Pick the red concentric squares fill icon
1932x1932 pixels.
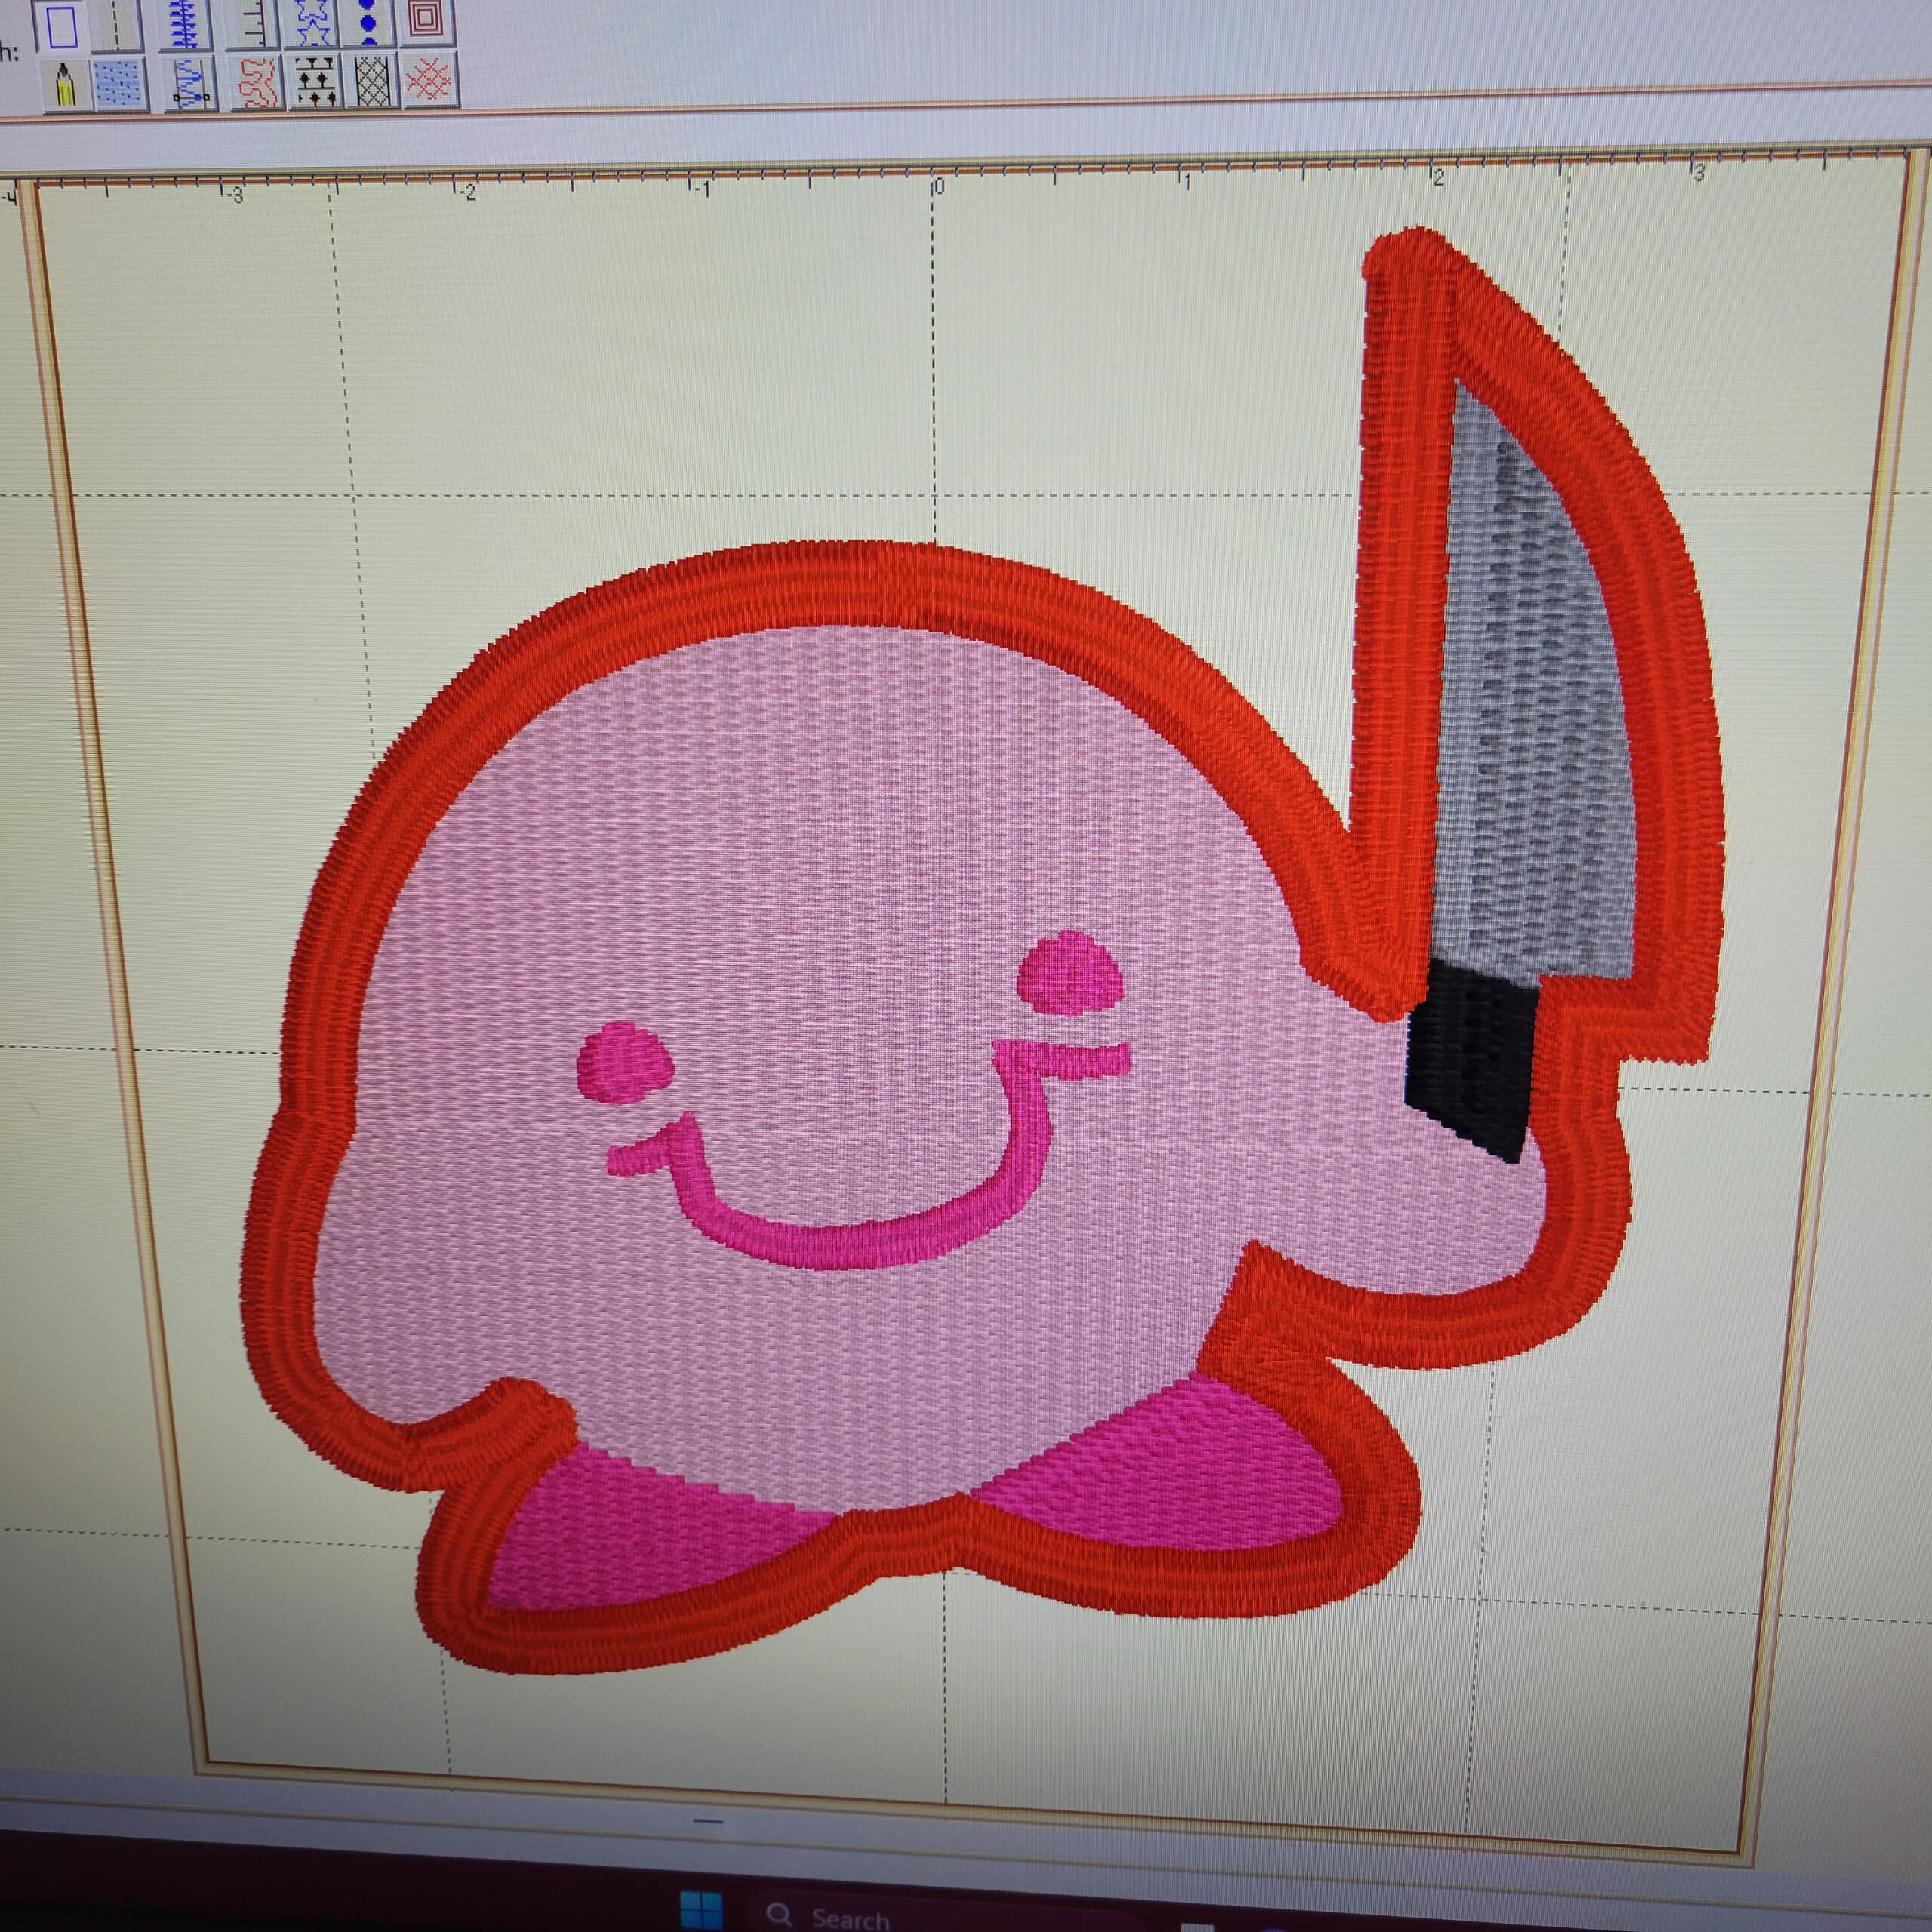coord(427,22)
